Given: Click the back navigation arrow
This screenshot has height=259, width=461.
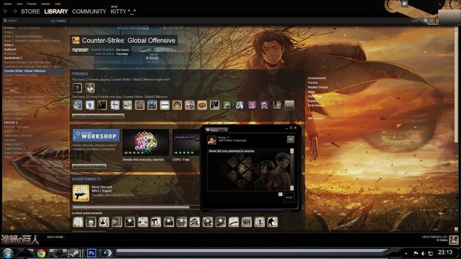Looking at the screenshot, I should tap(6, 11).
